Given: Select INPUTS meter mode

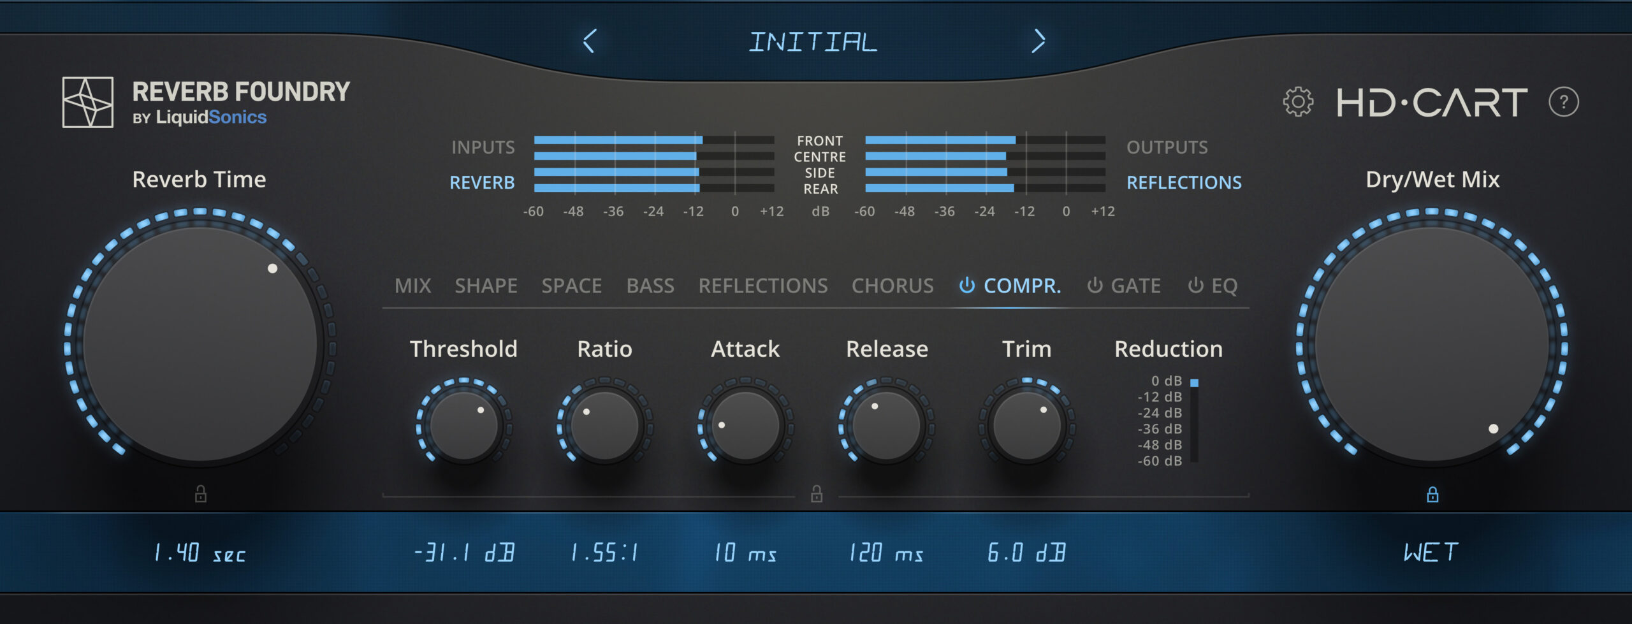Looking at the screenshot, I should (483, 147).
